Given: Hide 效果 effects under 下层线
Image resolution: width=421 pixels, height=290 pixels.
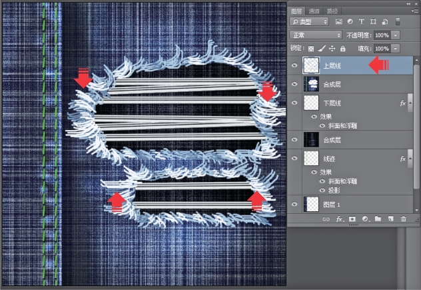Looking at the screenshot, I should point(314,117).
